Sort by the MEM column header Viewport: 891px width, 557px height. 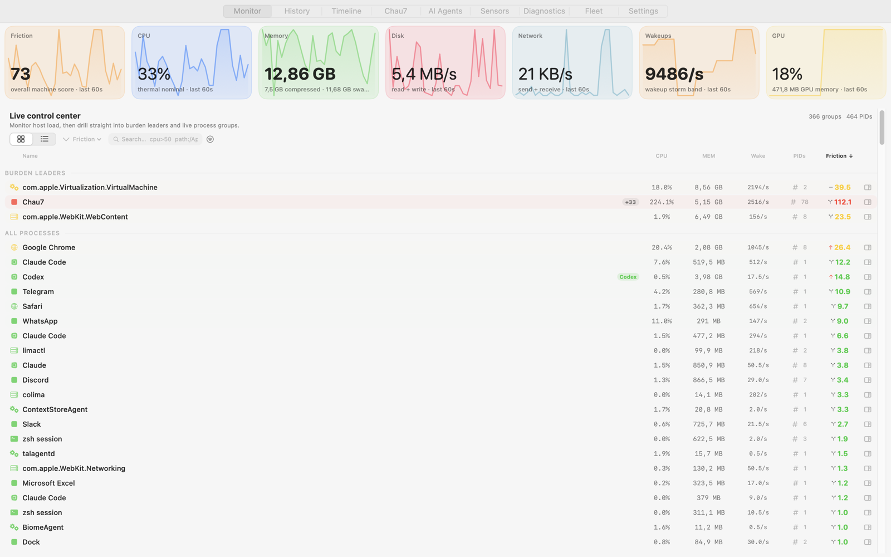click(708, 156)
